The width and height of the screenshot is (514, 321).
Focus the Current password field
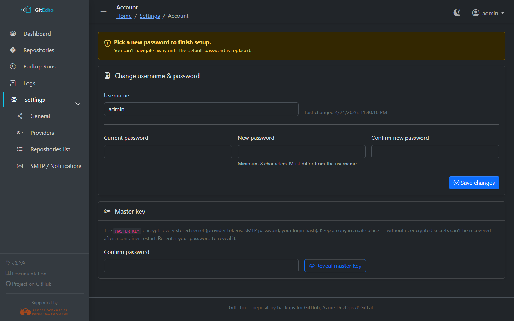click(x=168, y=152)
